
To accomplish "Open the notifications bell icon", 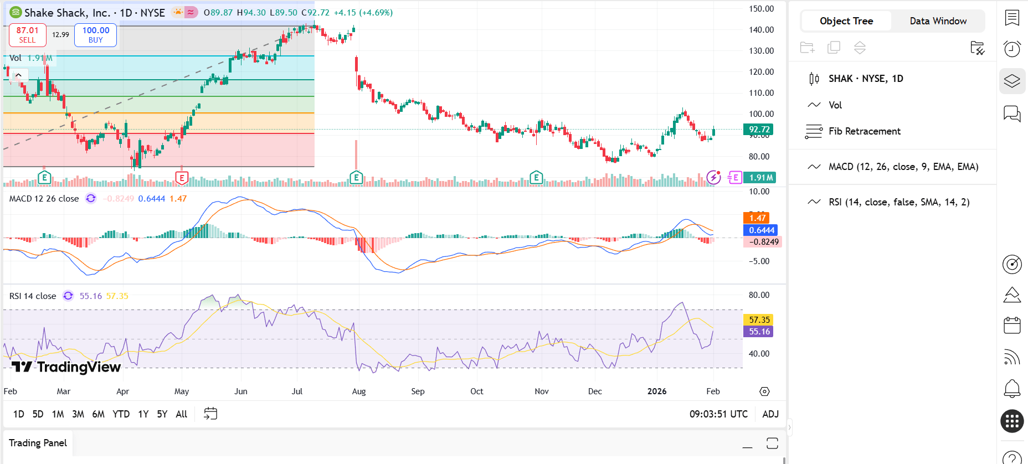I will (1012, 389).
